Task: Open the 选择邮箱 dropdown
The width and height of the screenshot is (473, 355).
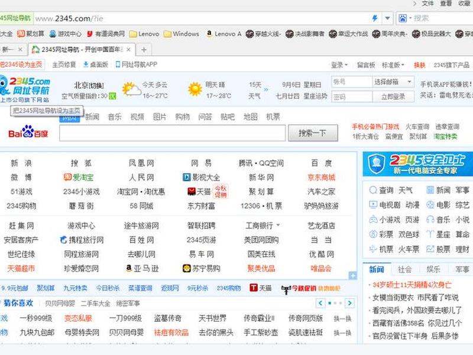Action: click(393, 82)
